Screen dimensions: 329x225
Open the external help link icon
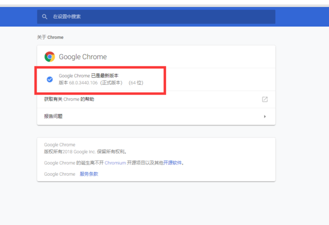(265, 99)
